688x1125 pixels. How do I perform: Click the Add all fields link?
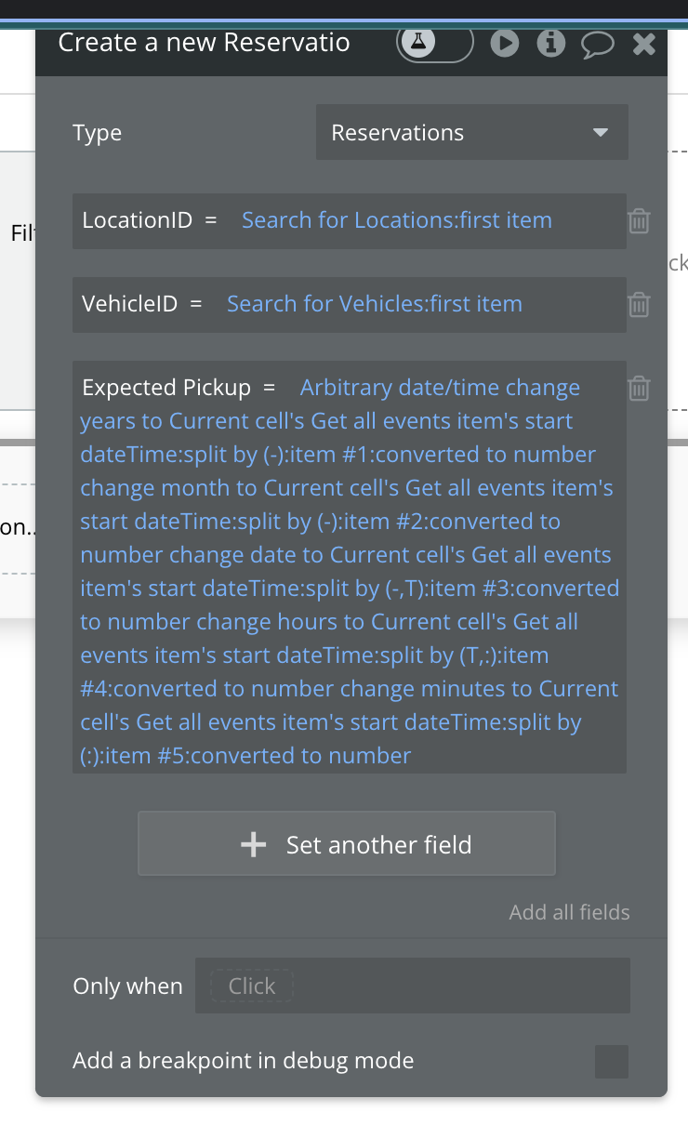tap(569, 912)
